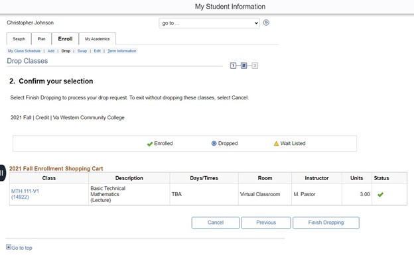Click the Days/Times column header
414x261 pixels.
tap(204, 178)
